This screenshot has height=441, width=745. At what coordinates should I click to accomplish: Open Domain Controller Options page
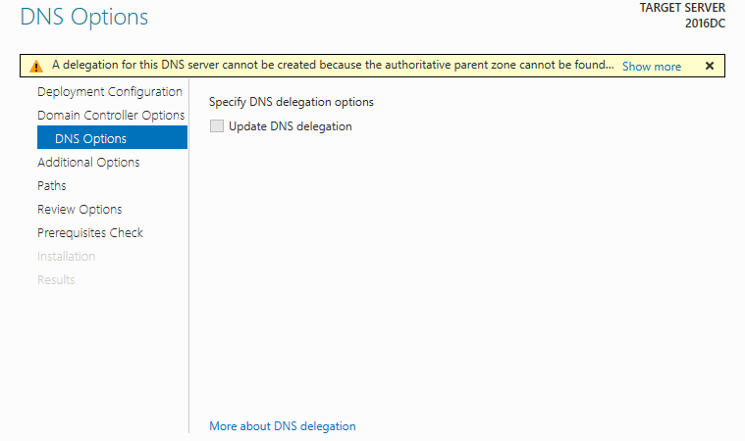(x=111, y=116)
